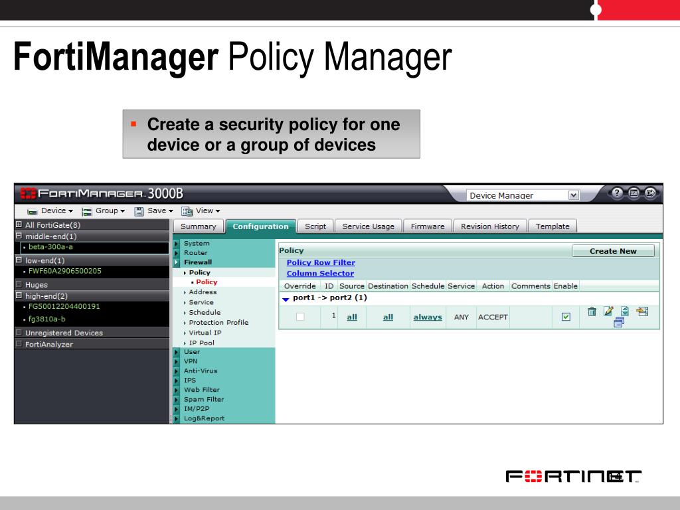Image resolution: width=680 pixels, height=510 pixels.
Task: Open Protection Profile under Firewall
Action: [x=218, y=323]
